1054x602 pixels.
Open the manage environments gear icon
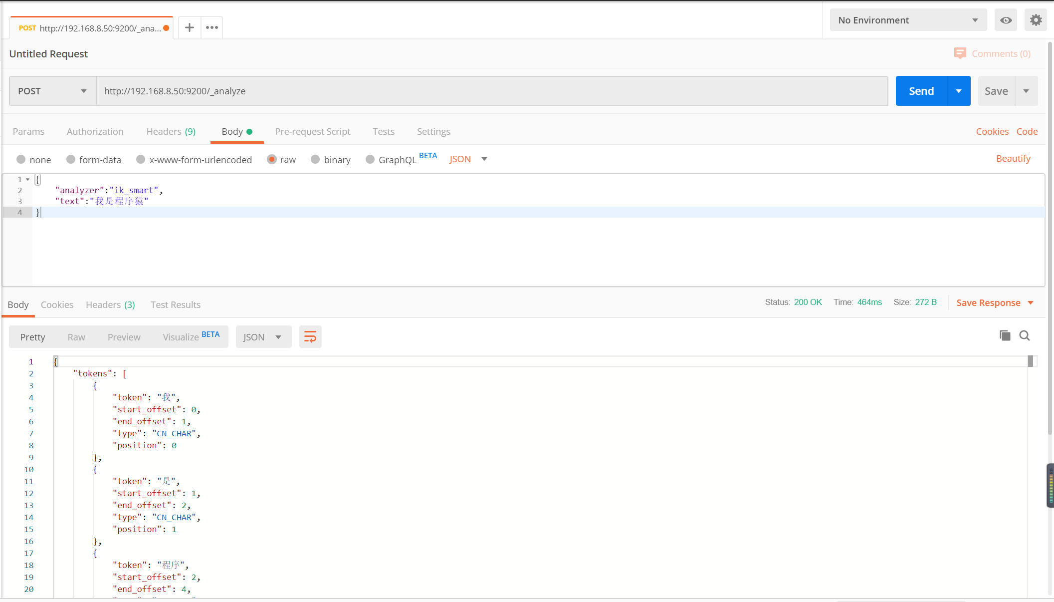point(1036,20)
